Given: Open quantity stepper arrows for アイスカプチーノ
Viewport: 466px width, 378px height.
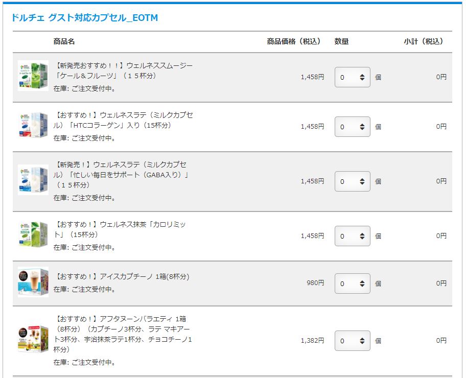Looking at the screenshot, I should [x=362, y=283].
